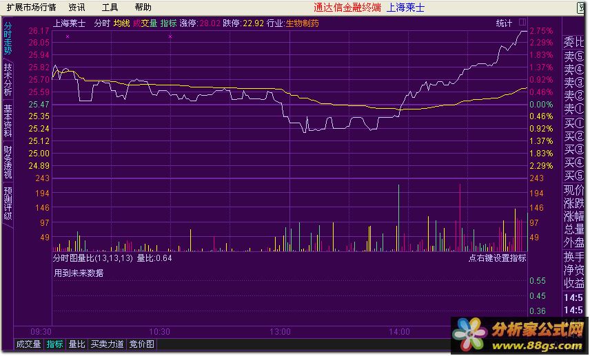590x356 pixels.
Task: Click the 指标 legend label in header
Action: (168, 23)
